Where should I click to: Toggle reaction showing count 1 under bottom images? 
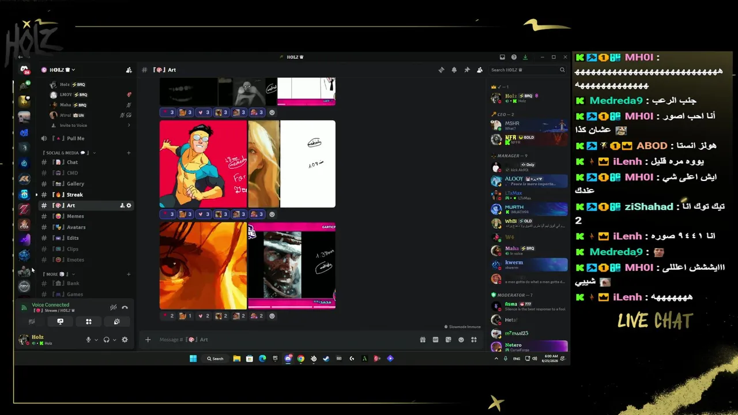(x=186, y=316)
